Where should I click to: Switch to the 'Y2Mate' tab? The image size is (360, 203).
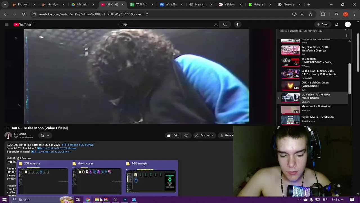(x=230, y=5)
